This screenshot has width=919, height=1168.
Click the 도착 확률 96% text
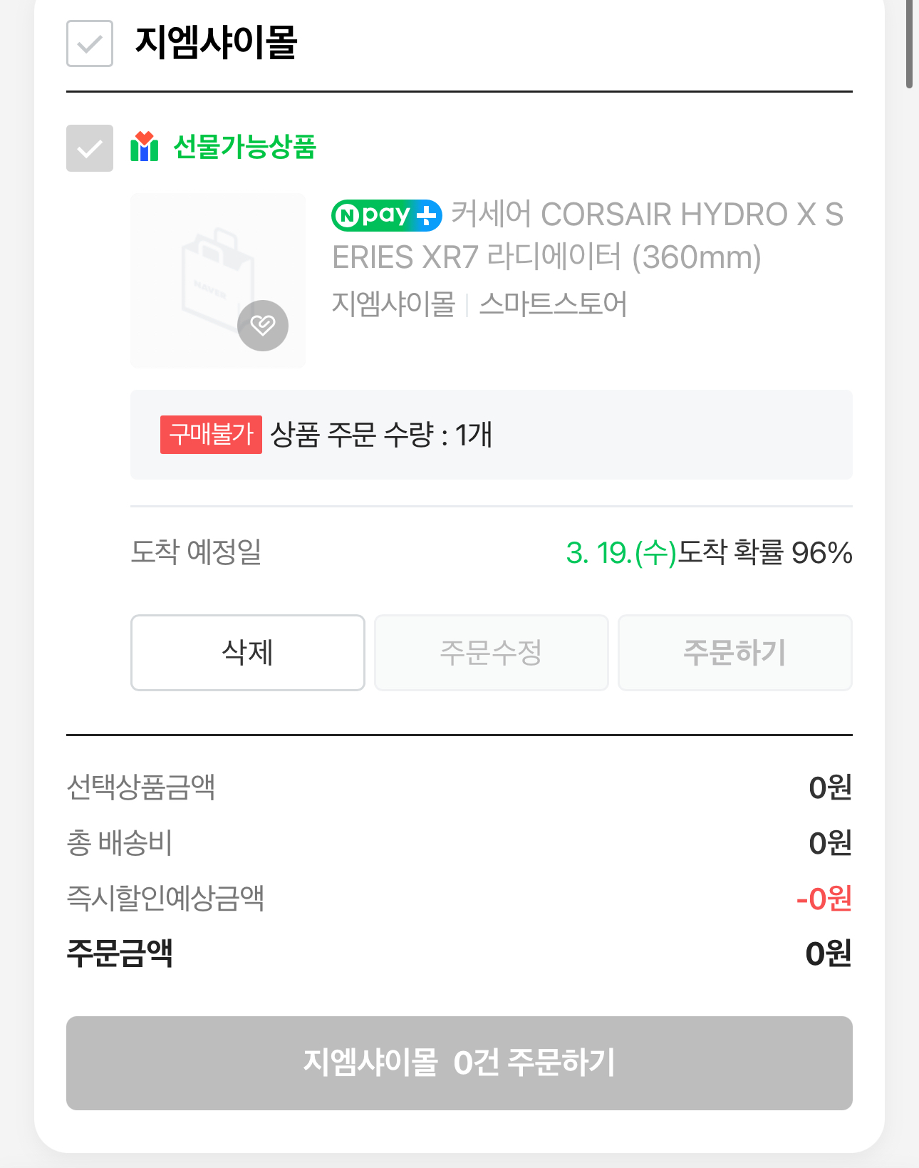(x=765, y=553)
